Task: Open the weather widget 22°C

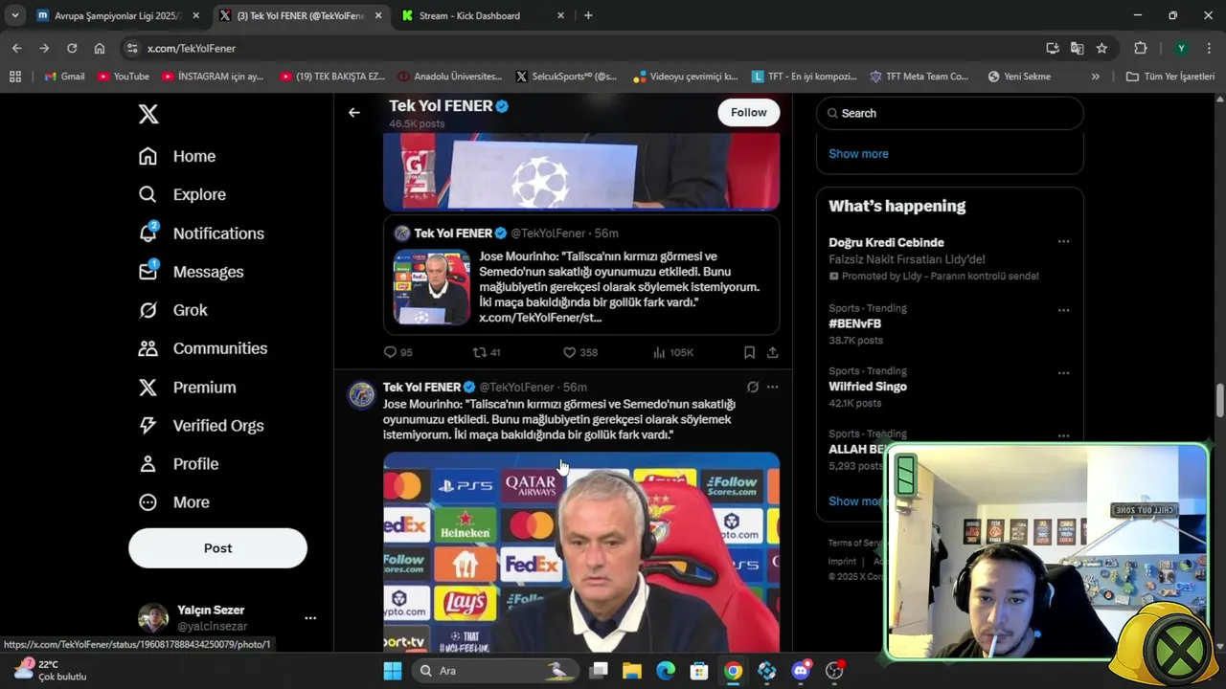Action: click(x=52, y=670)
